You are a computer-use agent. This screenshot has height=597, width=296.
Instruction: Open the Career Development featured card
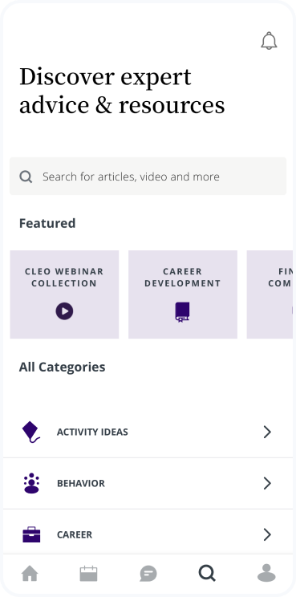183,294
